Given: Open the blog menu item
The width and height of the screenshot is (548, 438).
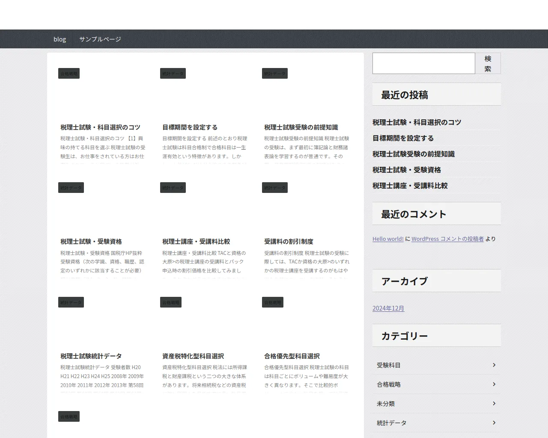Looking at the screenshot, I should (x=60, y=39).
